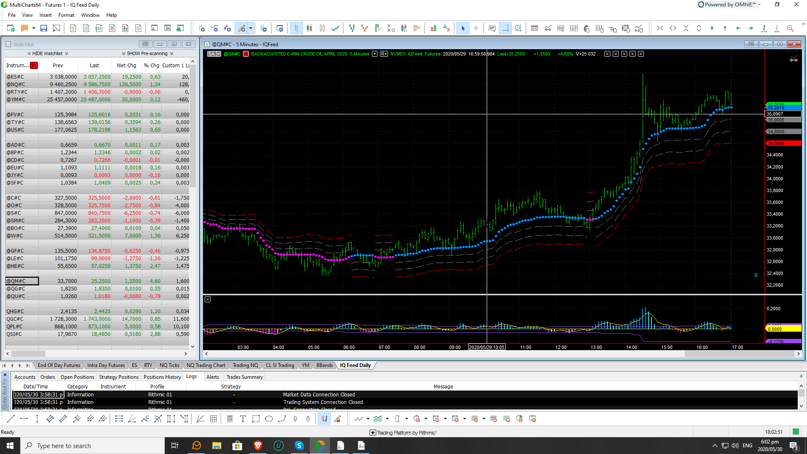The width and height of the screenshot is (807, 454).
Task: Toggle the highlighted price scale tool
Action: click(505, 28)
